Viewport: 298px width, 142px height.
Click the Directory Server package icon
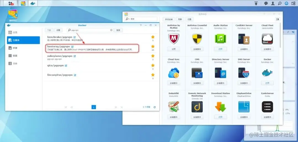[220, 73]
